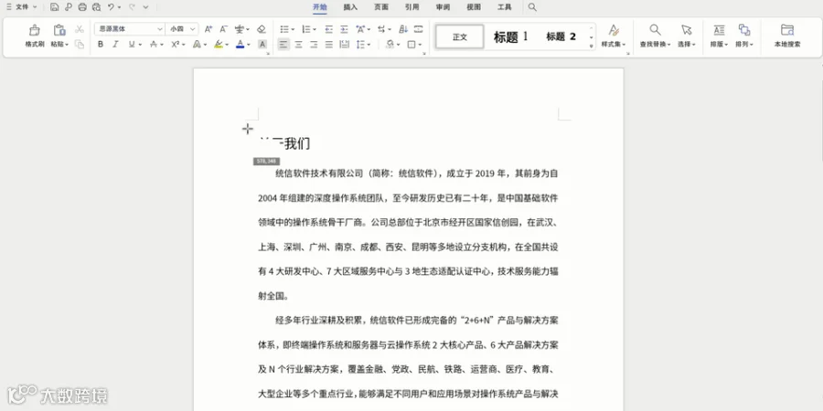The image size is (823, 411).
Task: Click the Sort (A-Z) icon
Action: tap(403, 29)
